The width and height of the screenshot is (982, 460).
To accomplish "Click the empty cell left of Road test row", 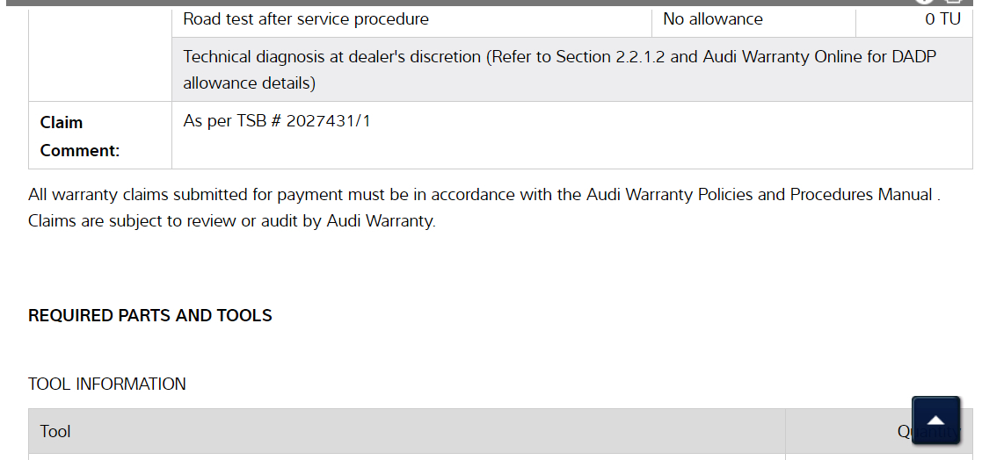I will pos(99,53).
